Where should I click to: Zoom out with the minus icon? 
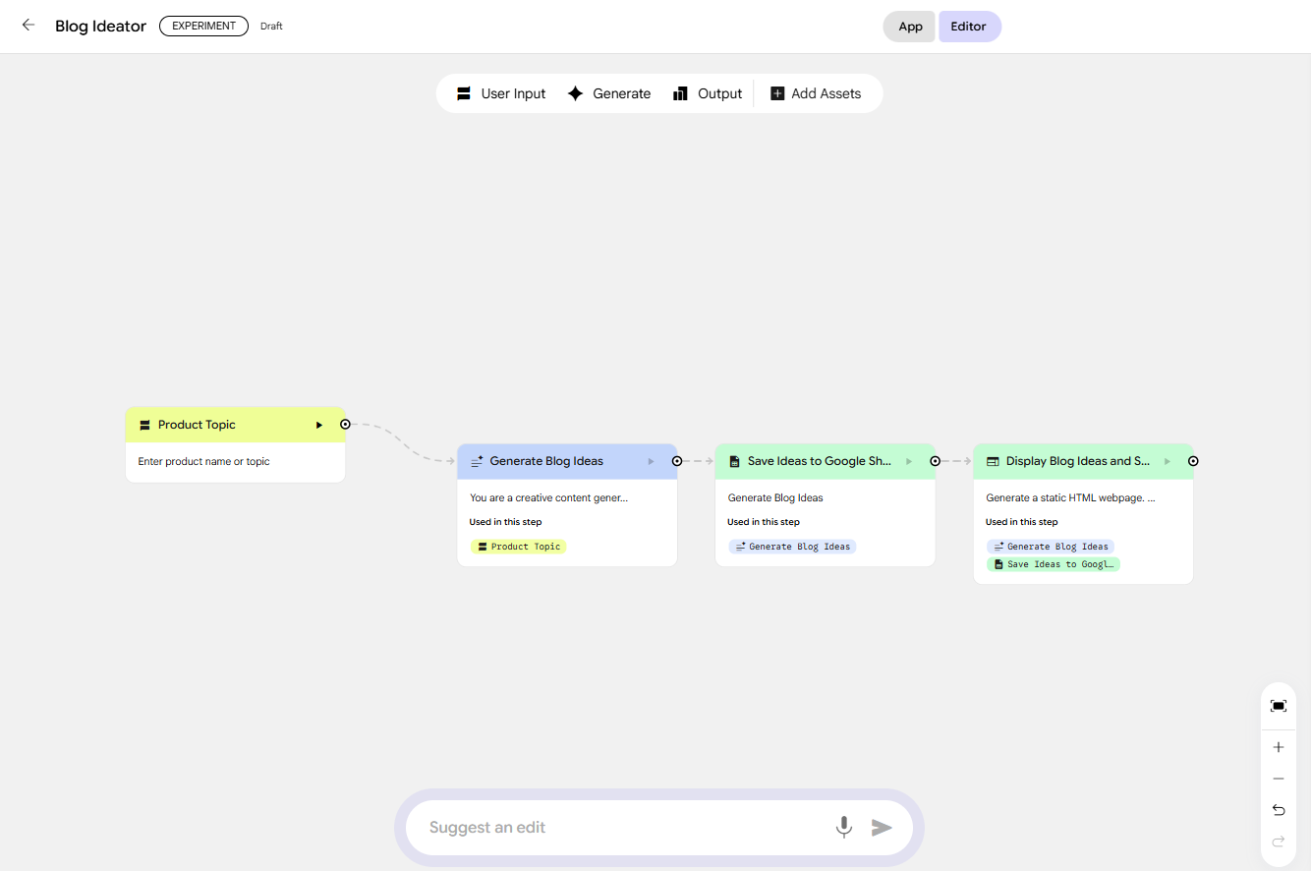(x=1278, y=779)
